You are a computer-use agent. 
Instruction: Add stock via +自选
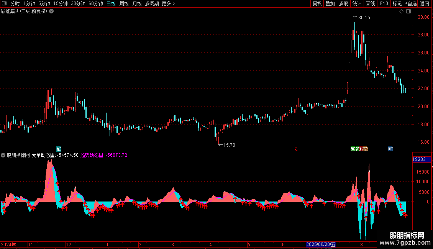coord(411,3)
